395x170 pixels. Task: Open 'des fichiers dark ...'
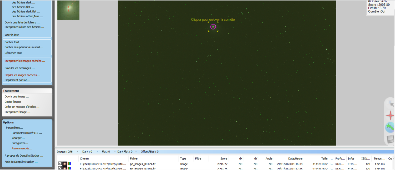point(23,2)
